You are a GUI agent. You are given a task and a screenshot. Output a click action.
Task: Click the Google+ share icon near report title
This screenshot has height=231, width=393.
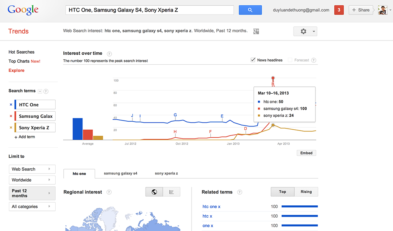[x=256, y=31]
